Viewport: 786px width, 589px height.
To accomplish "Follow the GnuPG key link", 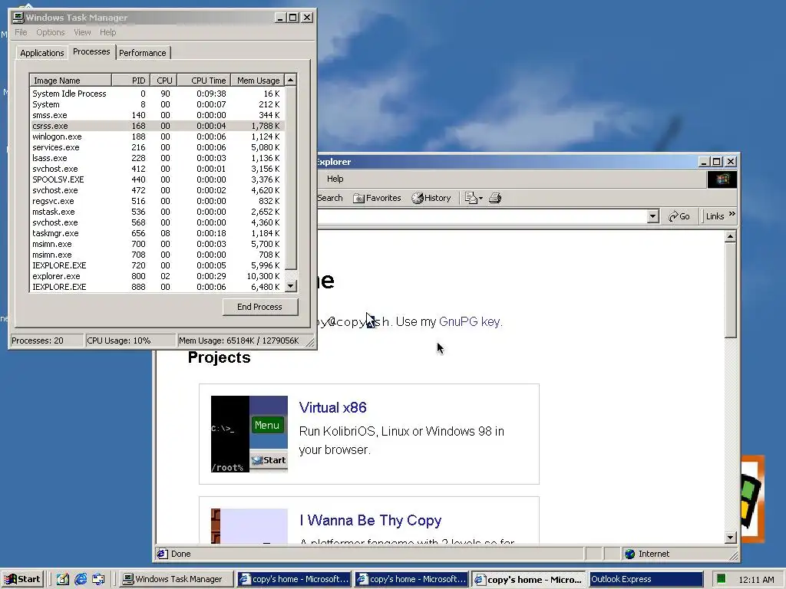I will tap(469, 321).
